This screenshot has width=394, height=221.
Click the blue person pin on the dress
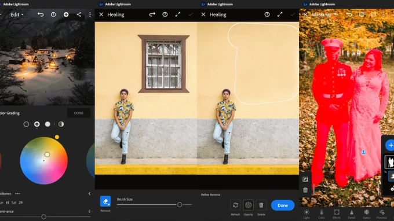pos(363,152)
